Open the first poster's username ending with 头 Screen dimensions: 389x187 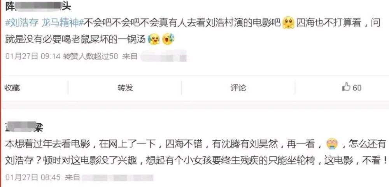(x=38, y=6)
